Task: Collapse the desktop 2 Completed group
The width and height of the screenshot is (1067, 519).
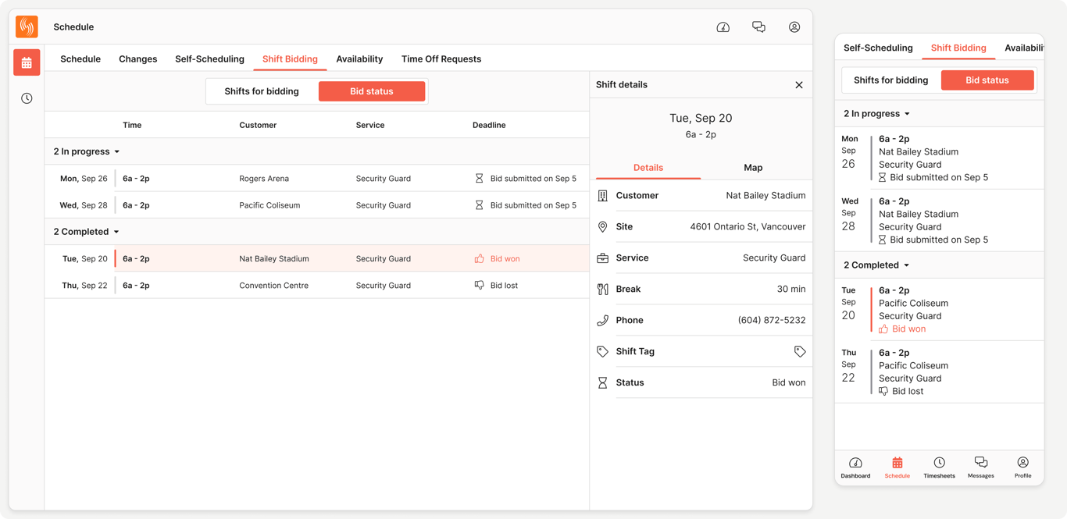Action: (87, 232)
